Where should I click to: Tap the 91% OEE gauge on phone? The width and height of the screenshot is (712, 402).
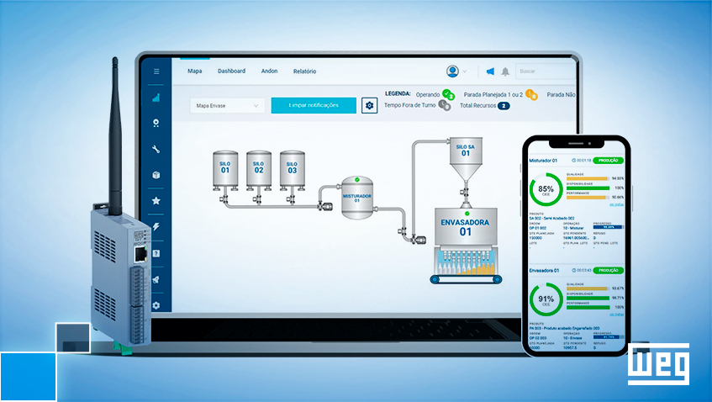coord(546,299)
